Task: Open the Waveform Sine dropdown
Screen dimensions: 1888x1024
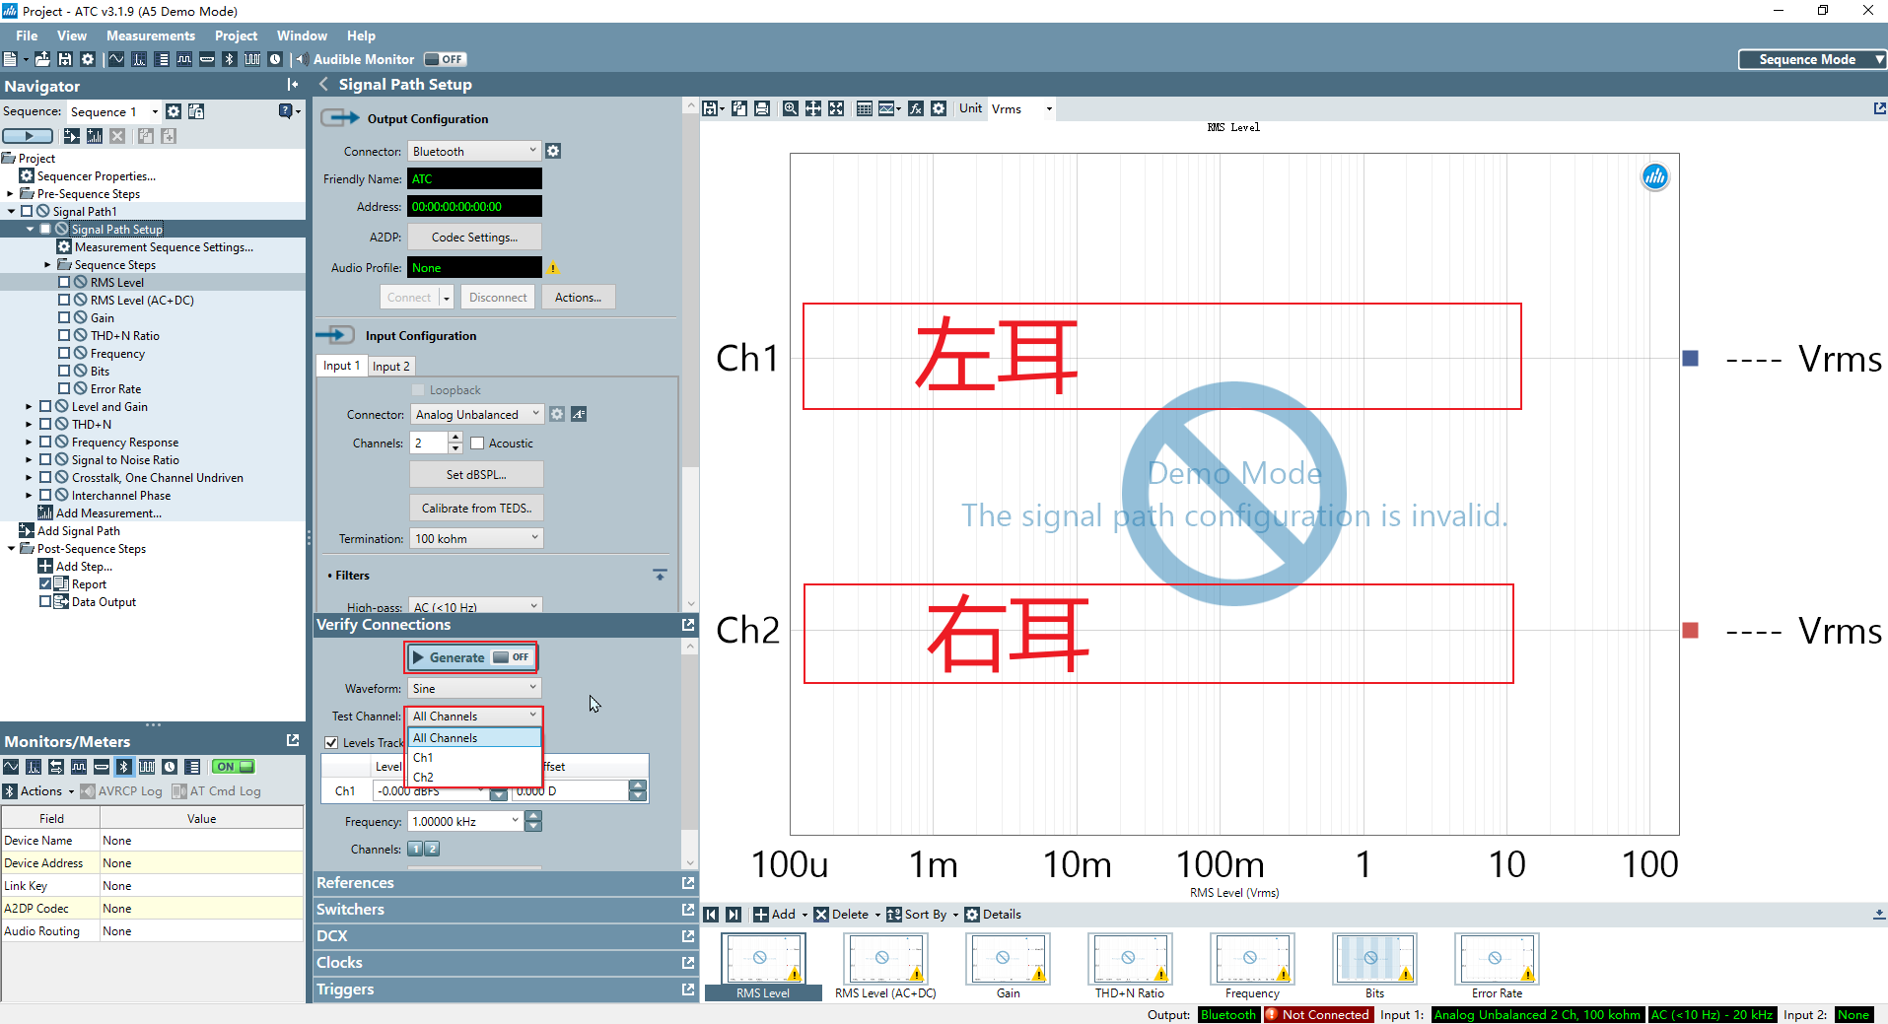Action: point(474,688)
